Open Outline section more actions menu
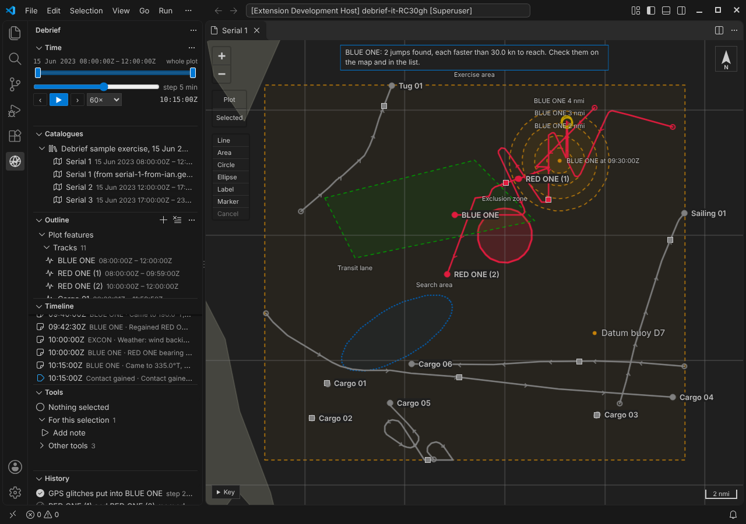 [191, 220]
